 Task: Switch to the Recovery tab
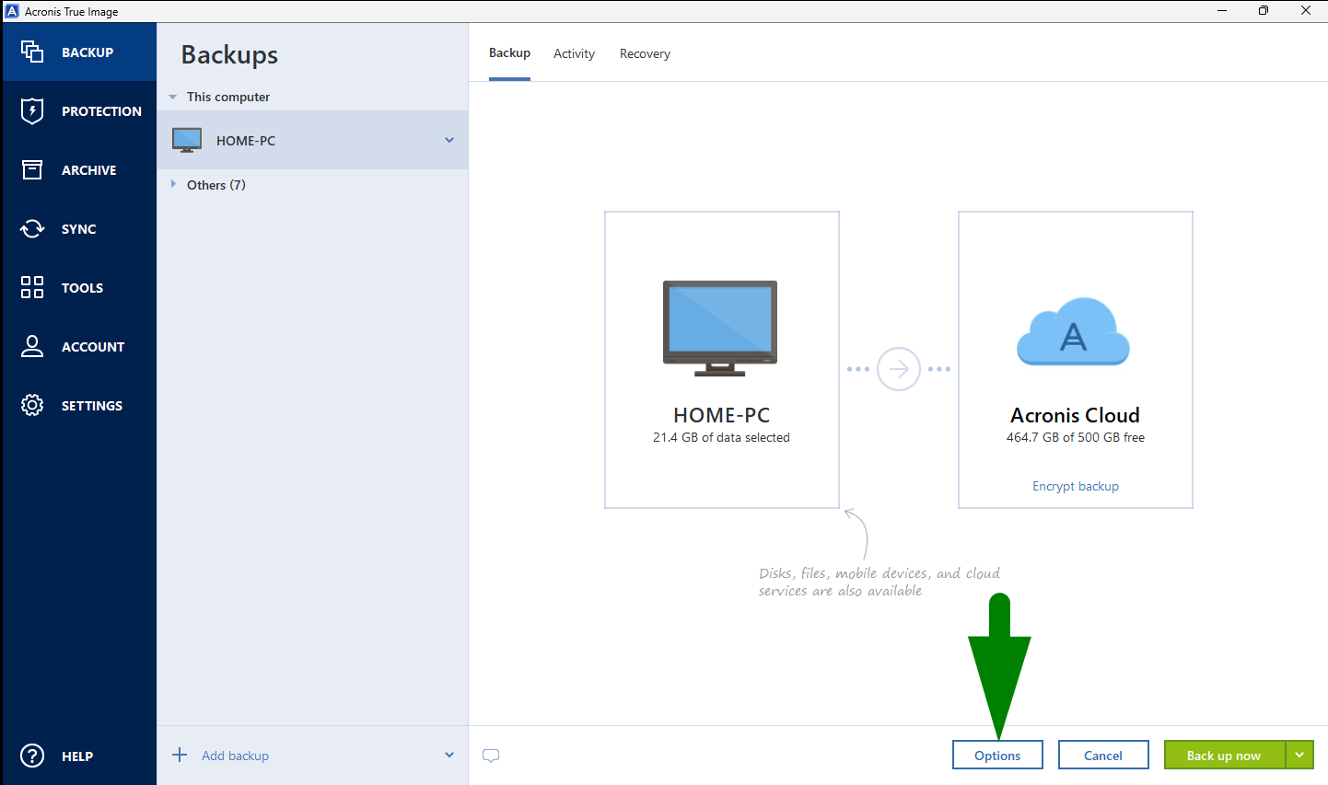(645, 53)
